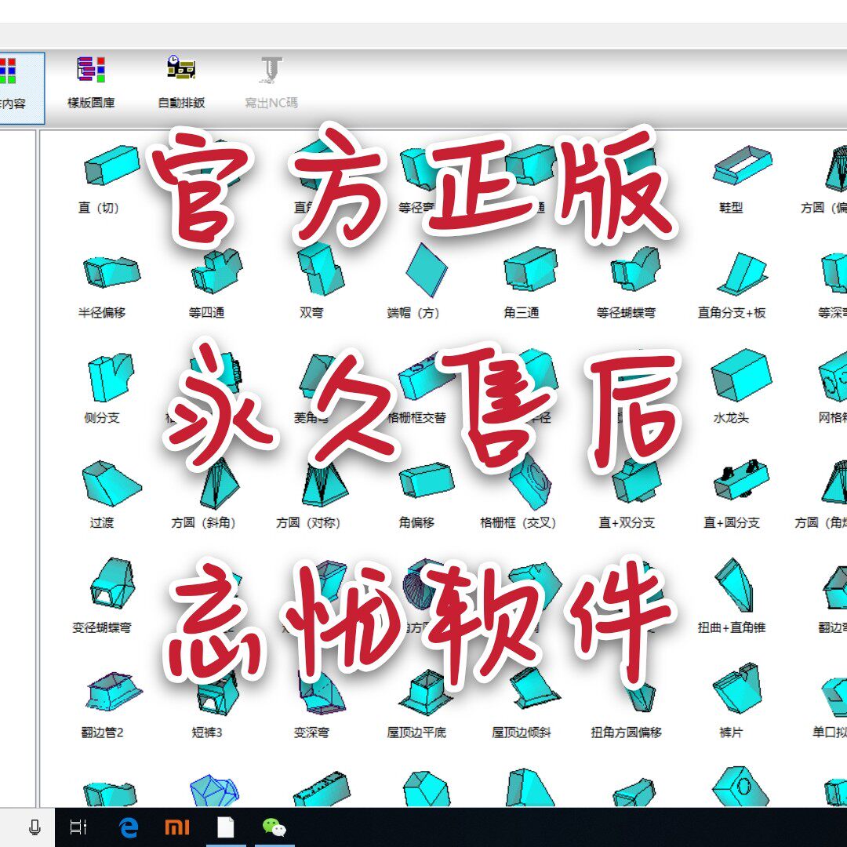Click the Task View taskbar button
Screen dimensions: 847x847
[x=78, y=827]
